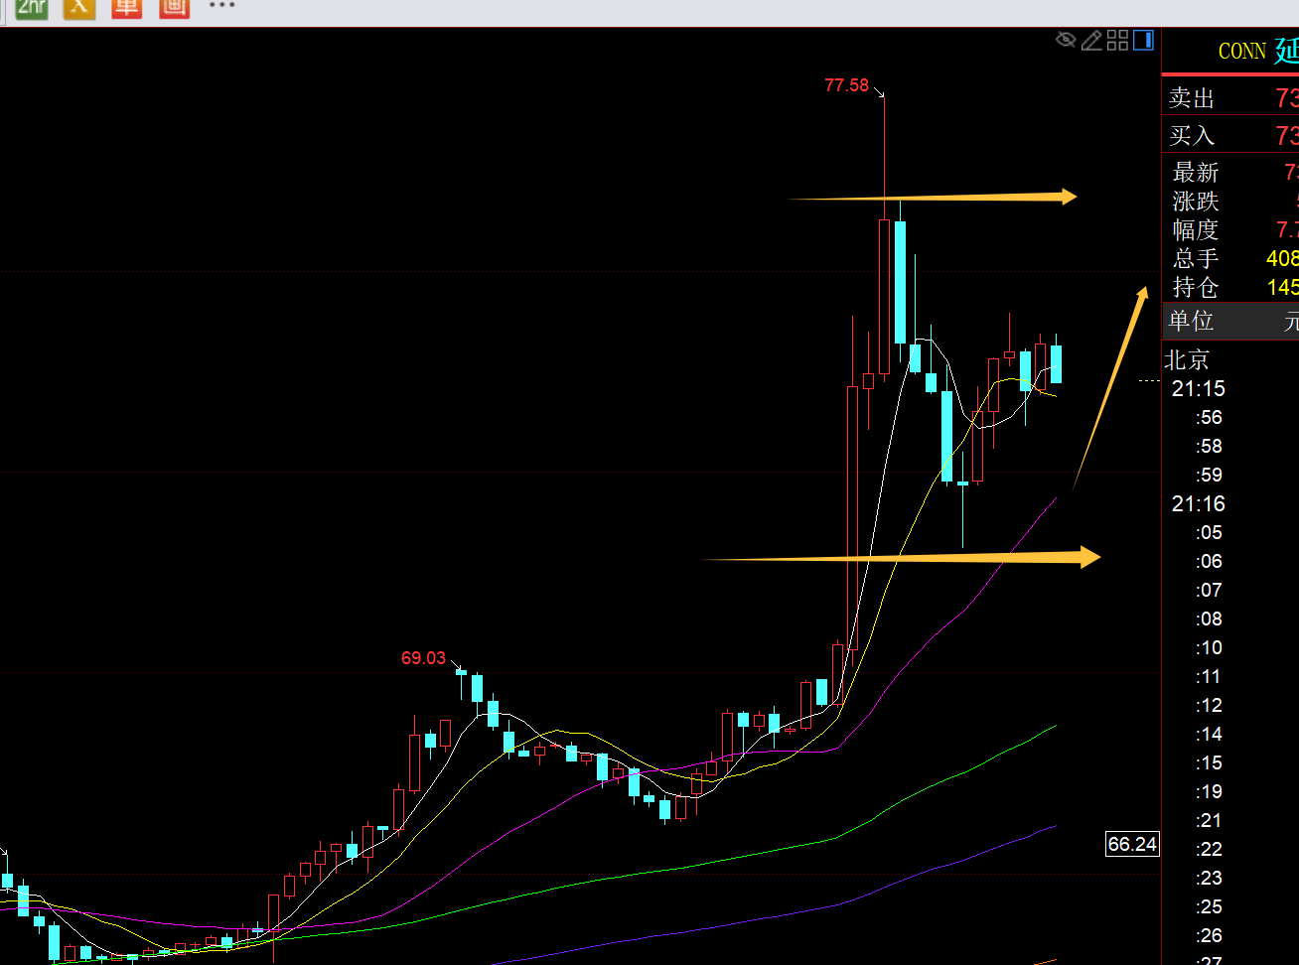Open the three-dots overflow menu
This screenshot has height=965, width=1299.
222,6
